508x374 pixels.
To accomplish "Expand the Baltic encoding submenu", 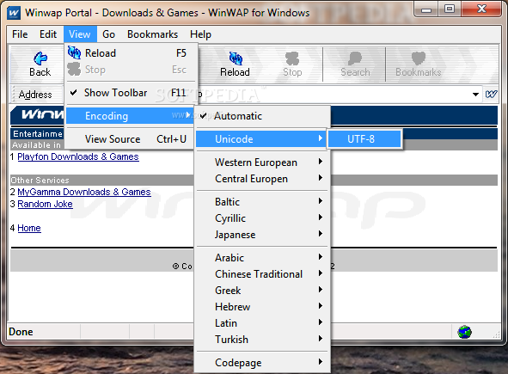I will 263,201.
